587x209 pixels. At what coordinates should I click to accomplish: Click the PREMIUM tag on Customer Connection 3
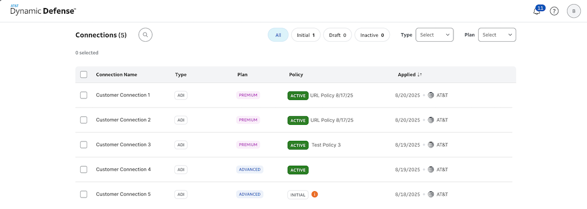tap(248, 145)
